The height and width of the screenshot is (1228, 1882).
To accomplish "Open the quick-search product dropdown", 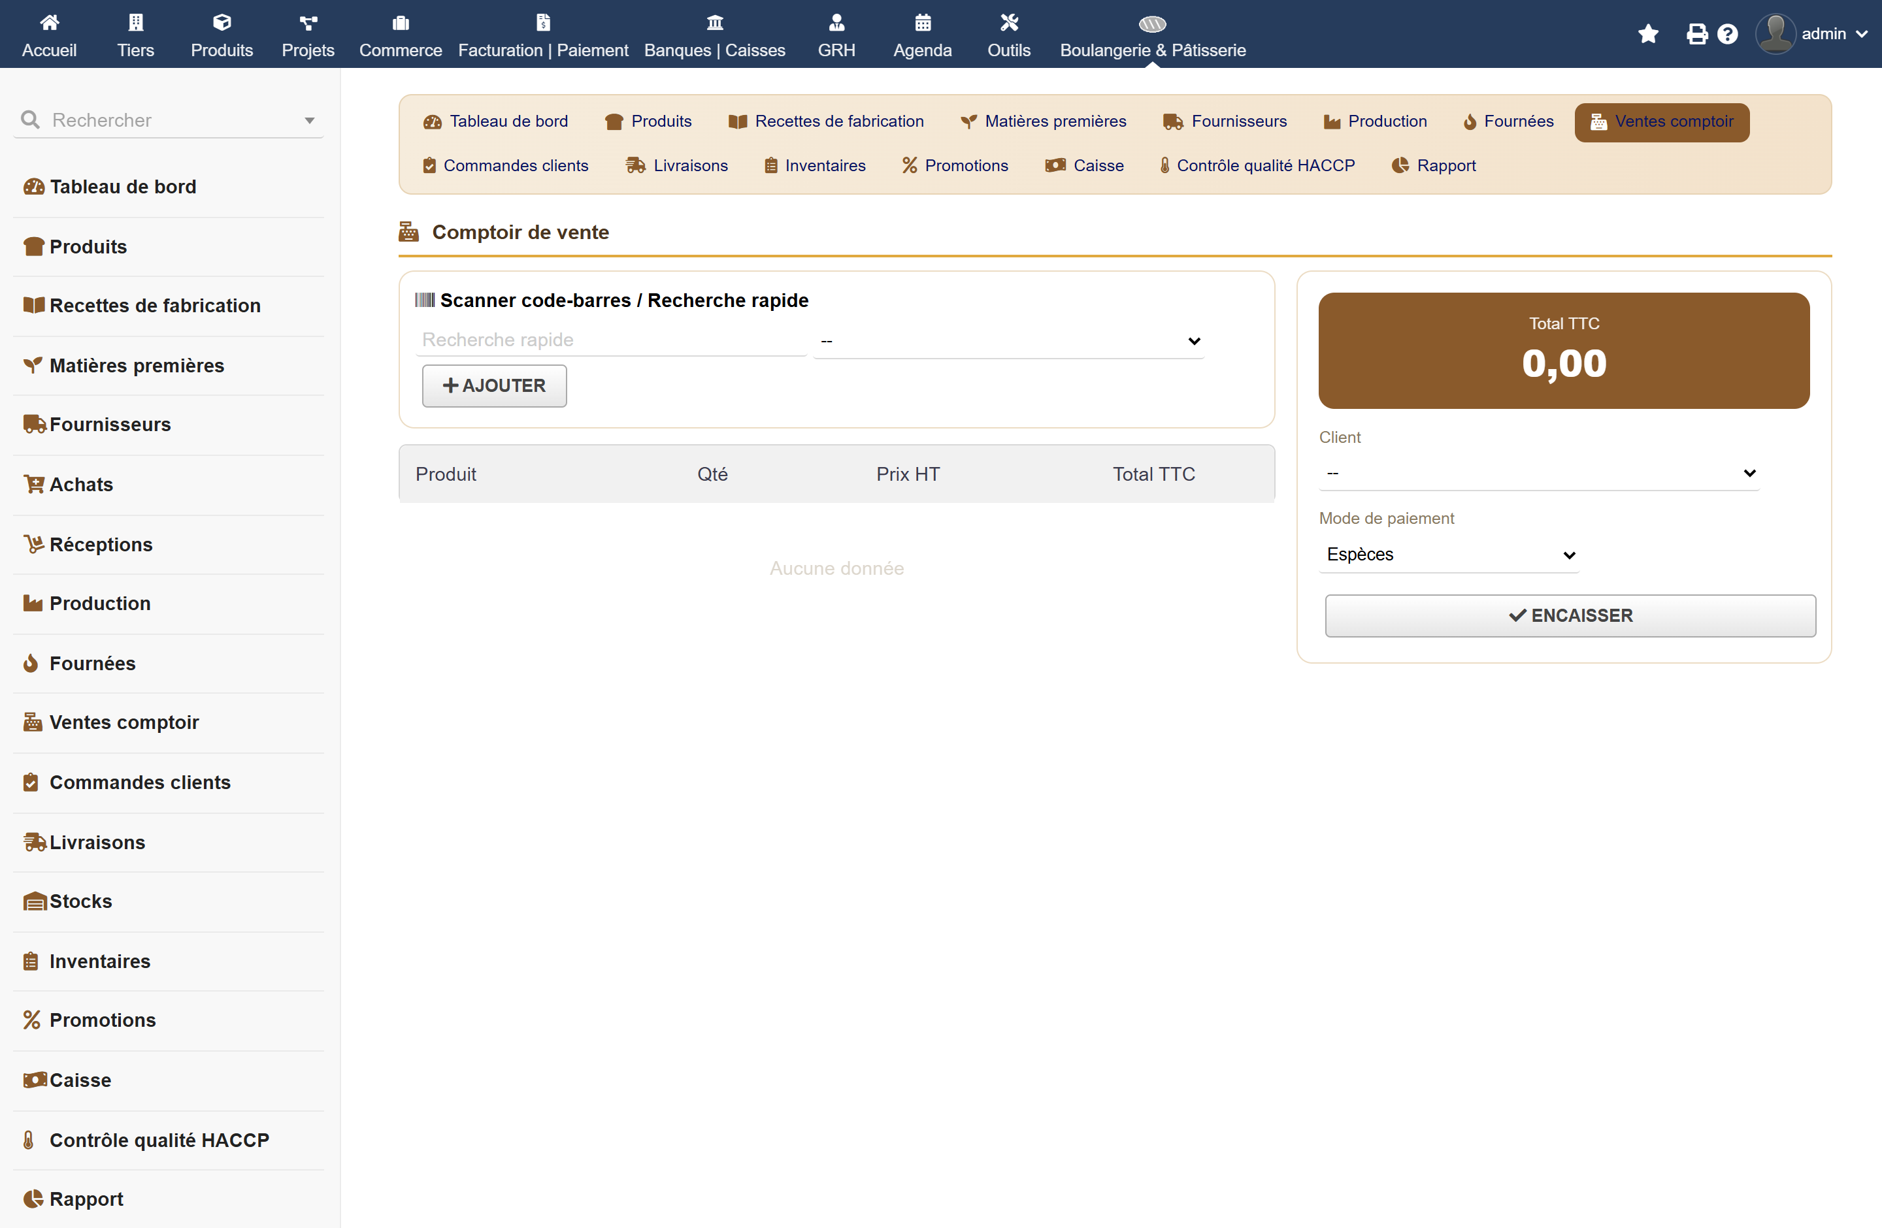I will [x=1008, y=340].
